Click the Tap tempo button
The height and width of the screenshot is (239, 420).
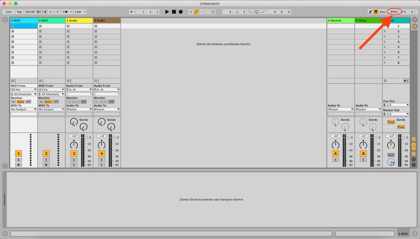coord(19,12)
